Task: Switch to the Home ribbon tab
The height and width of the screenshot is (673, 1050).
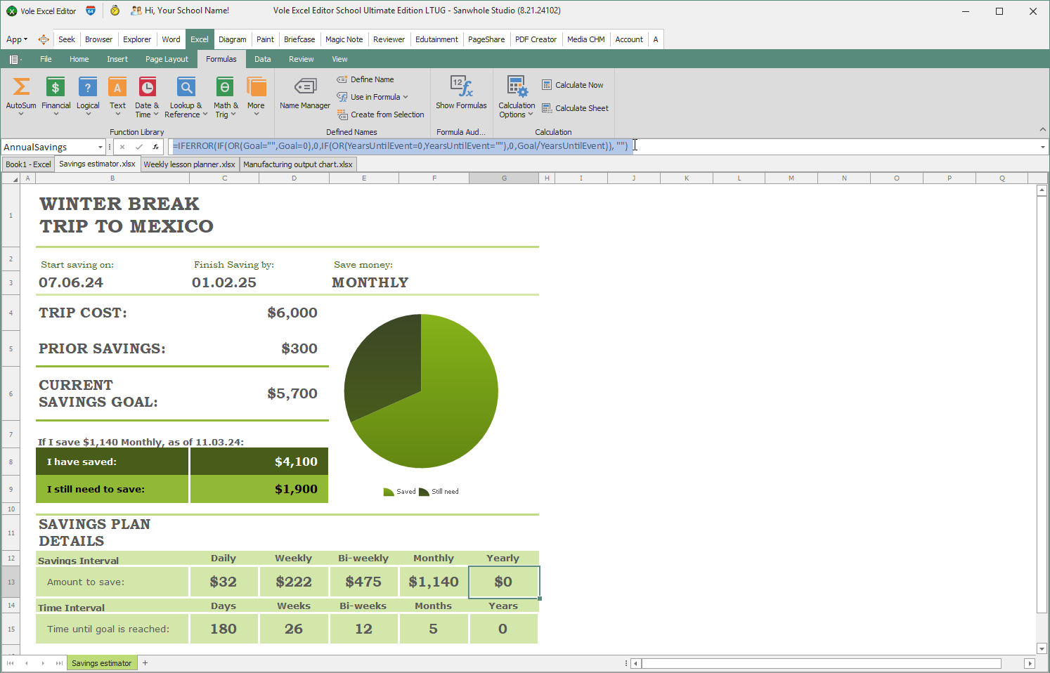Action: click(79, 59)
